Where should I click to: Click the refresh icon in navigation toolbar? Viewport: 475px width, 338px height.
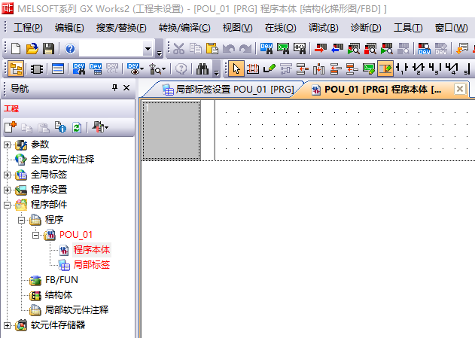tap(77, 127)
